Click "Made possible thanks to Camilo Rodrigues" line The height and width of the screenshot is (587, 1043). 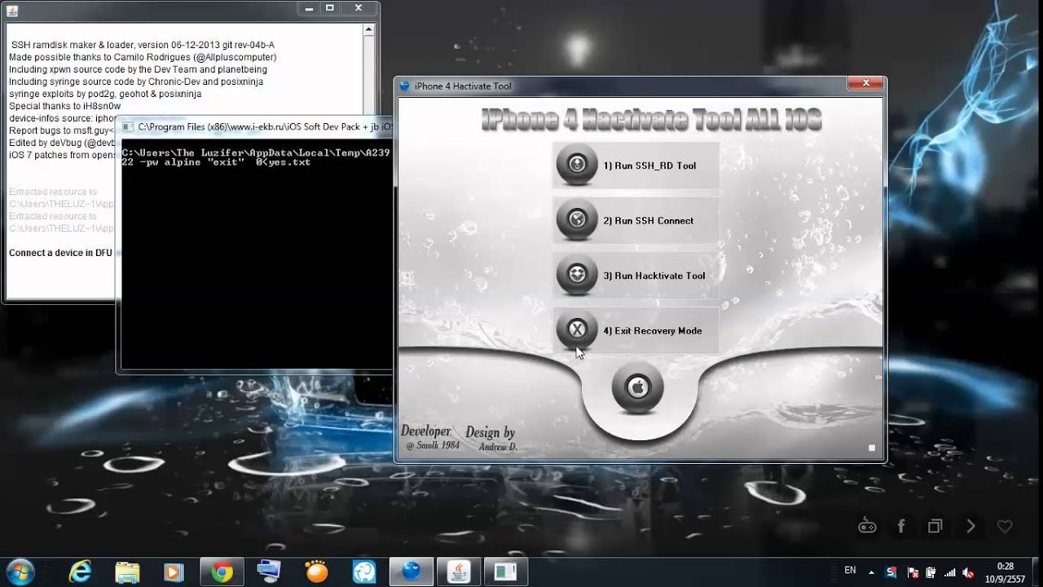[143, 57]
